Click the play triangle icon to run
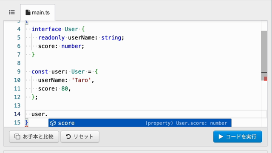The width and height of the screenshot is (272, 153). (221, 136)
